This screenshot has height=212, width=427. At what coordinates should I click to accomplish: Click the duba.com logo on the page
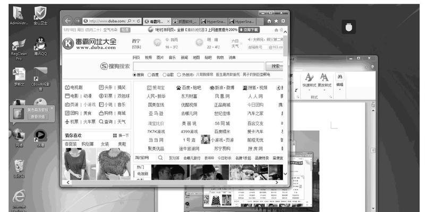(x=89, y=43)
